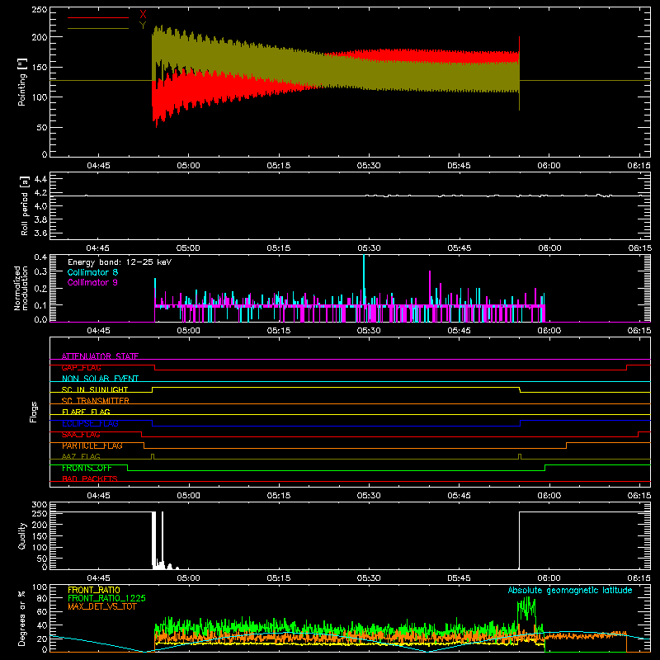Click the ATTENUATOR_STATE flag label
This screenshot has height=660, width=660.
pyautogui.click(x=100, y=356)
